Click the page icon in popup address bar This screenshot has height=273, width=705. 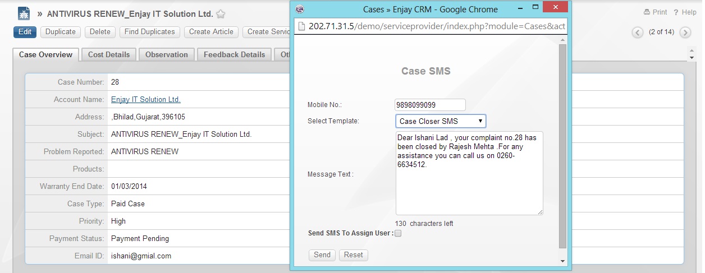coord(301,26)
